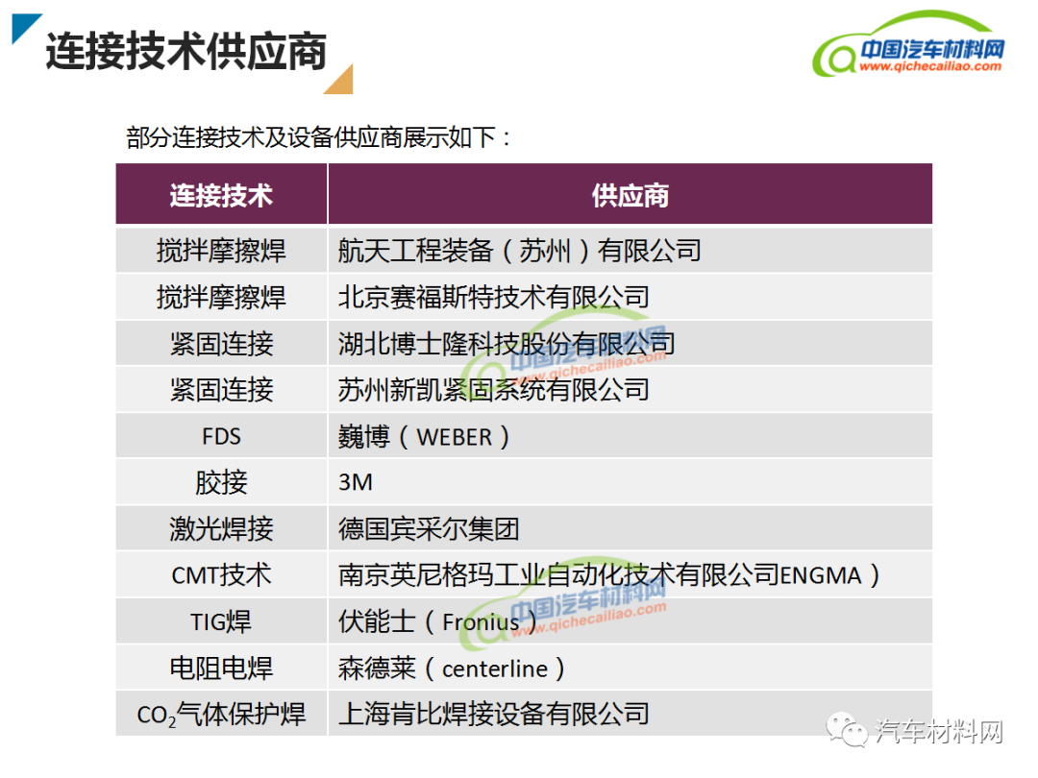The width and height of the screenshot is (1038, 778).
Task: Select the 森德莱（centerline）cell
Action: 630,667
